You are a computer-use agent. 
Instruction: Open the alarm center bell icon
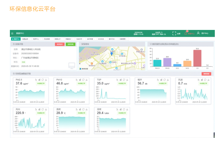coord(186,33)
